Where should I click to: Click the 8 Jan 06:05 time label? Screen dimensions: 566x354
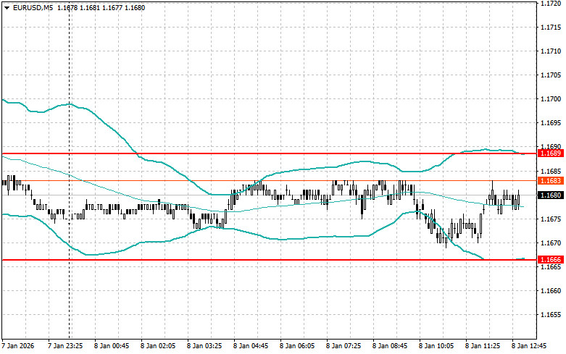coord(296,346)
